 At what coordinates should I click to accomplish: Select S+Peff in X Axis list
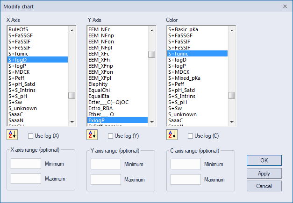click(37, 78)
